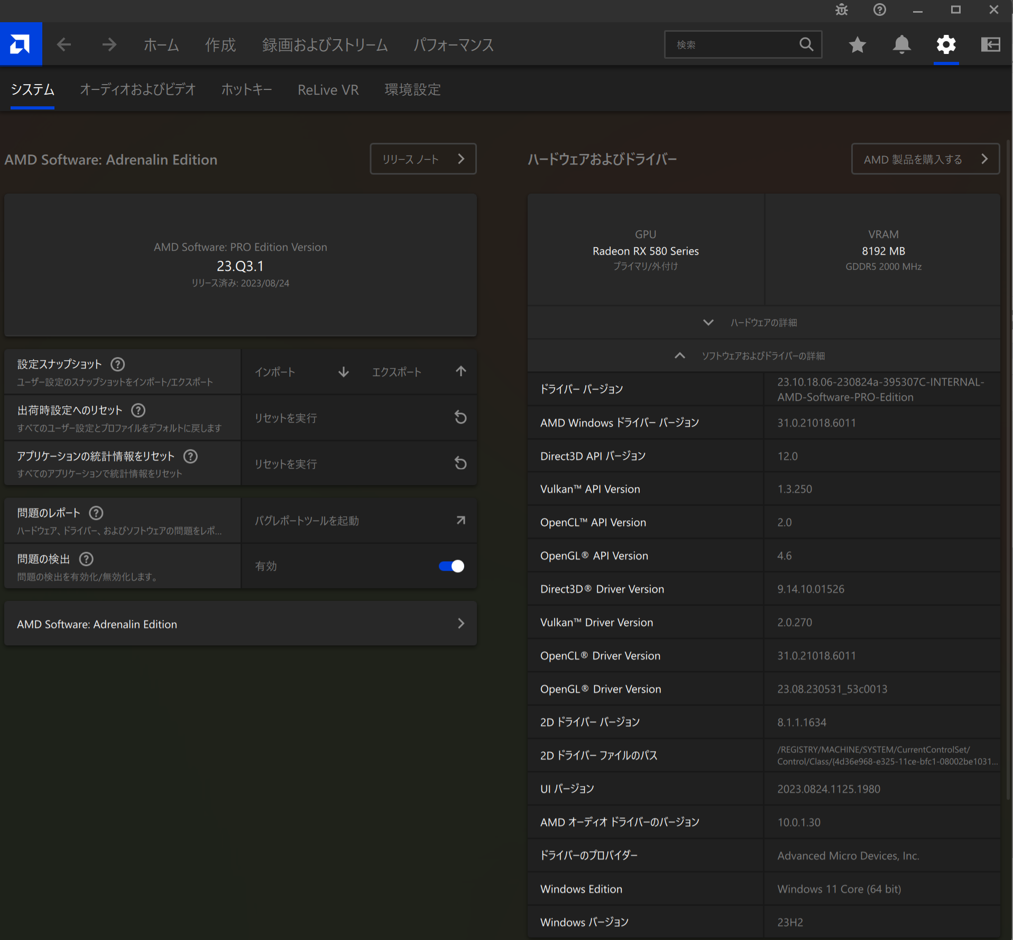
Task: Open the ホーム menu
Action: pos(161,45)
